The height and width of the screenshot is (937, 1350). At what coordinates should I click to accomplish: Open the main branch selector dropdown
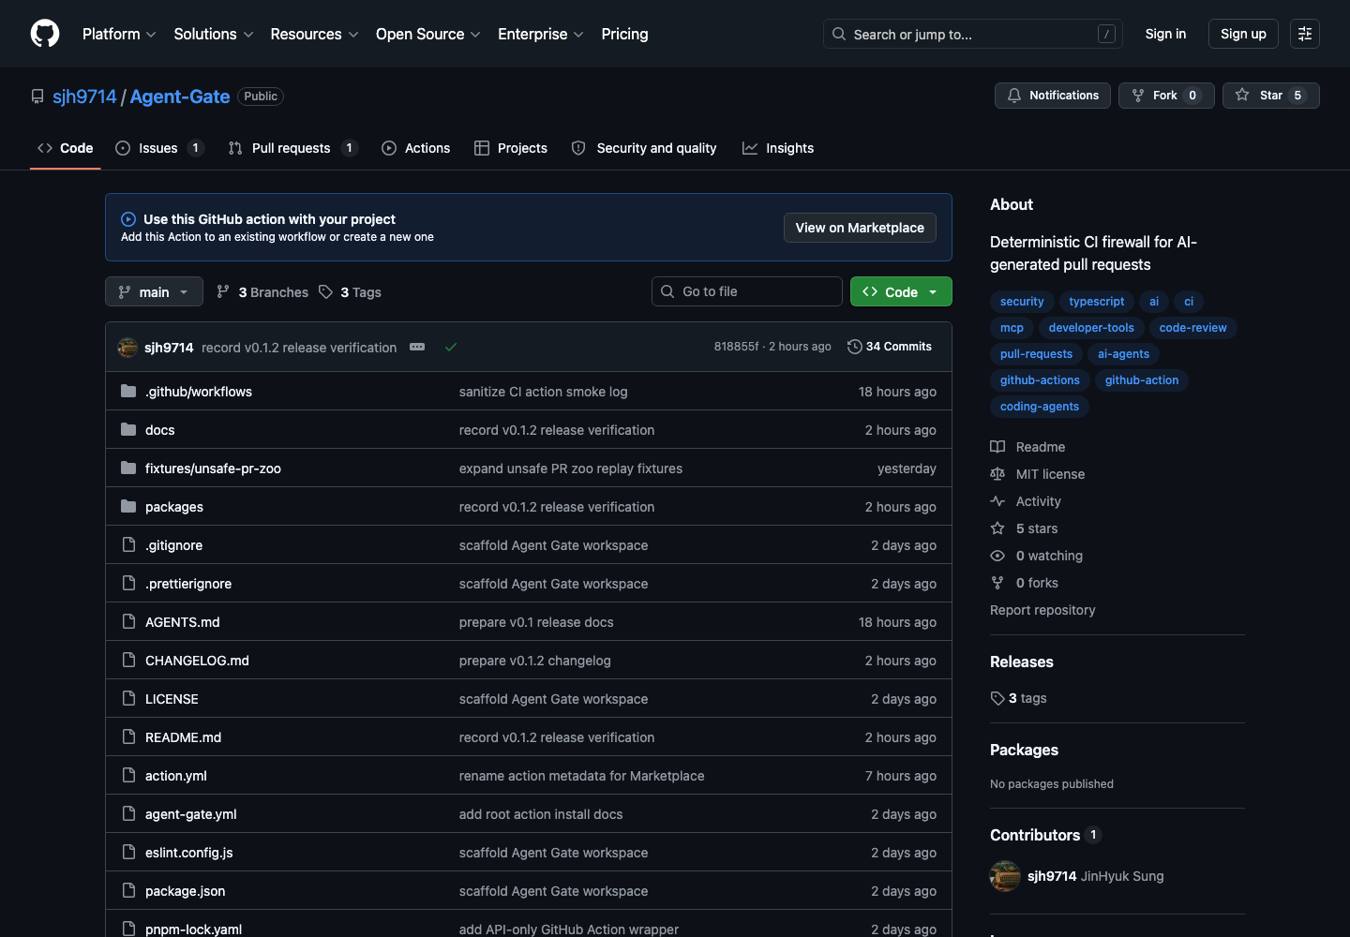coord(154,292)
